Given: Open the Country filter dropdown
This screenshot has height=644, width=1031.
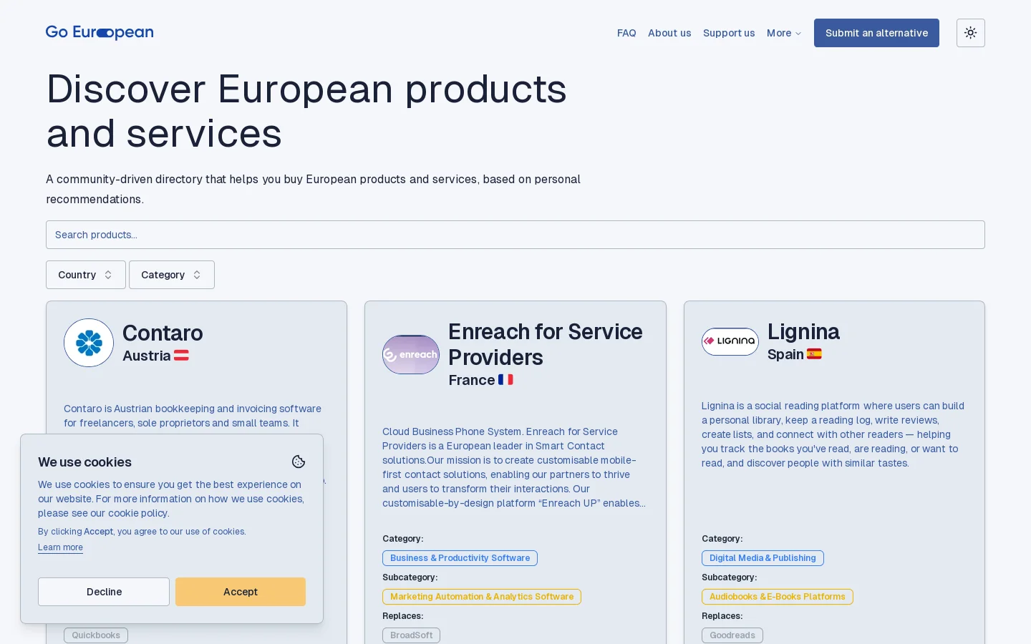Looking at the screenshot, I should click(86, 275).
